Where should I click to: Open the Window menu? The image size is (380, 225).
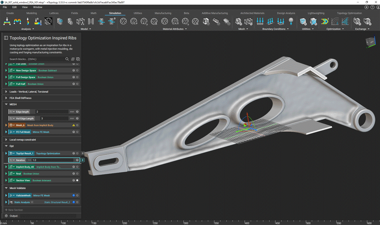coord(38,7)
